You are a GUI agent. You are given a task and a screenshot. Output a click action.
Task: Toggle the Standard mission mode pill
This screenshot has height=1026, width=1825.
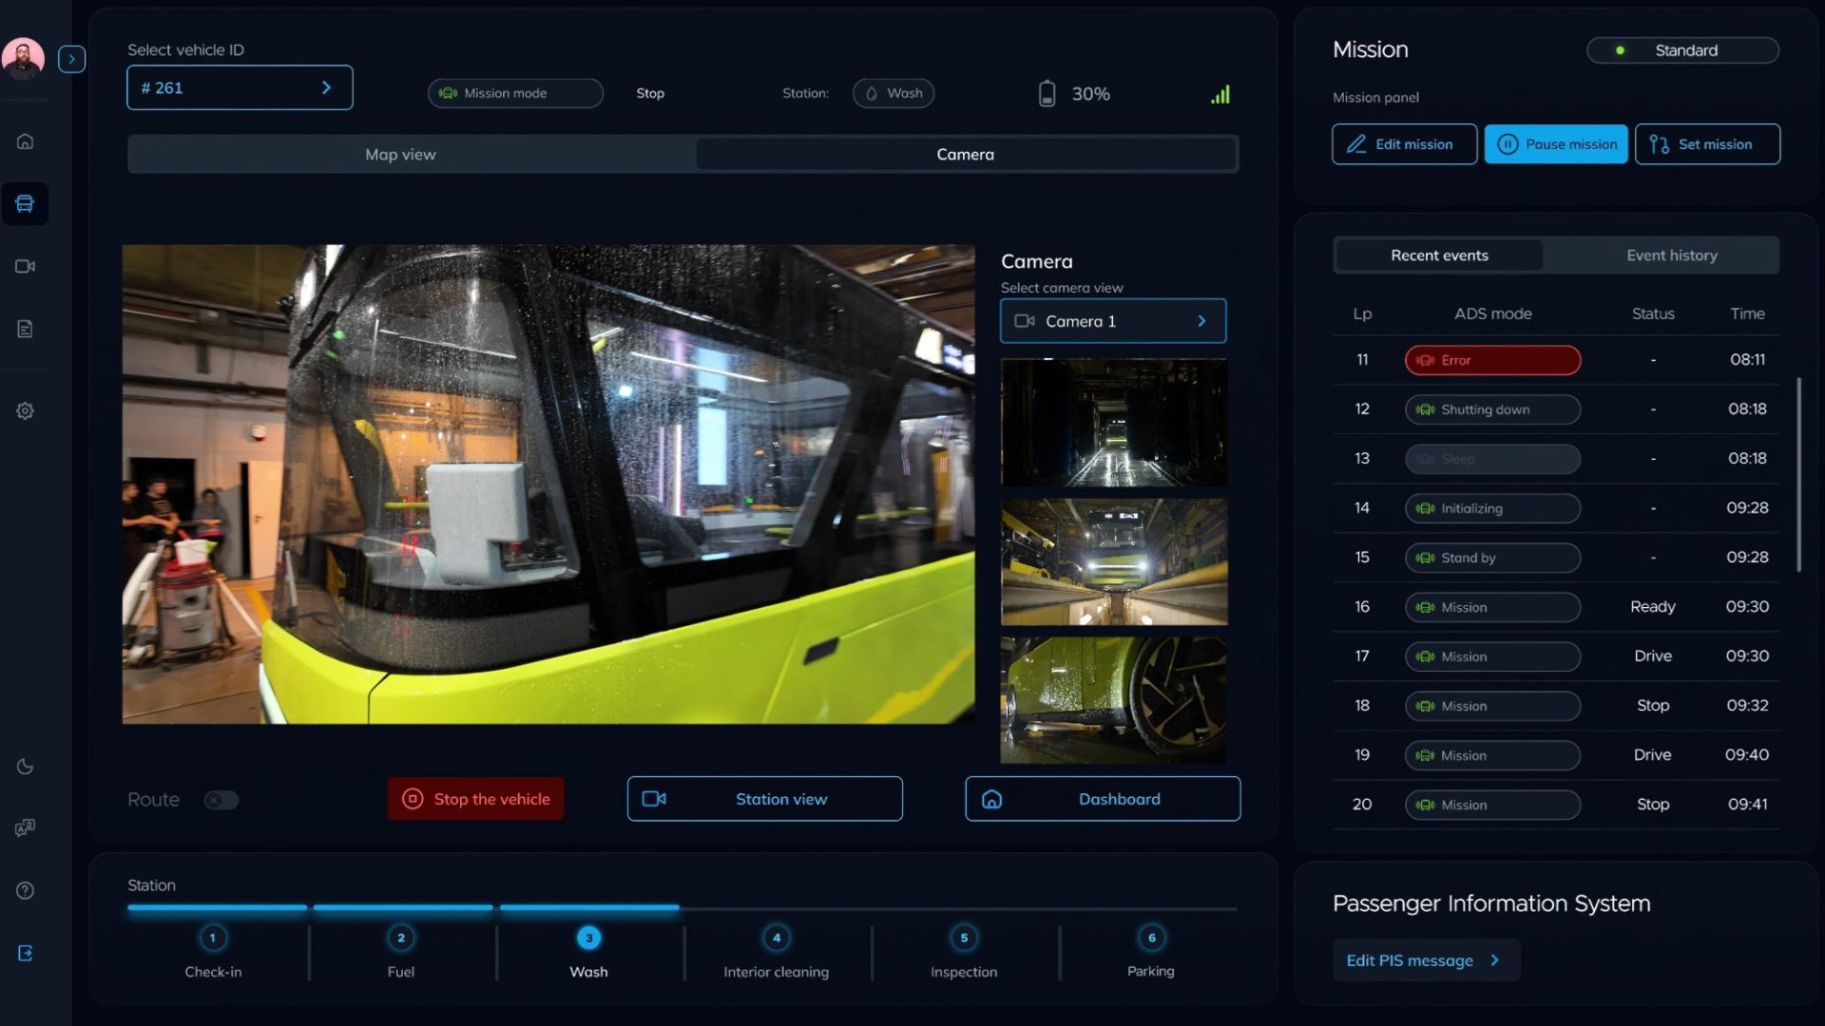click(1682, 50)
